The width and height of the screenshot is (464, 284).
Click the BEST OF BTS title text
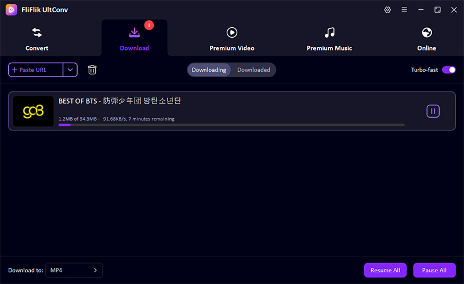(x=120, y=101)
